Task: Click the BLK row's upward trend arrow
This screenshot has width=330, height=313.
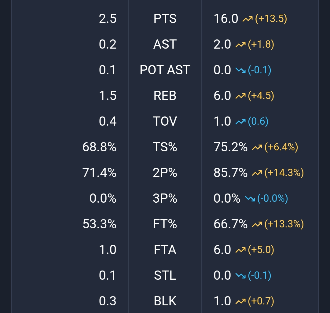Action: click(x=240, y=302)
